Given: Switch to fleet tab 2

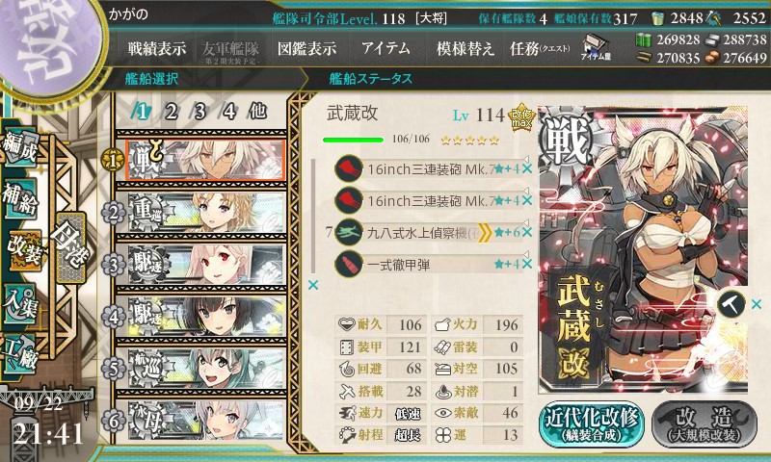Looking at the screenshot, I should (172, 112).
